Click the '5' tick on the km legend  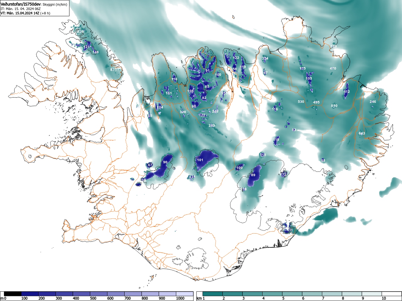[283, 298]
